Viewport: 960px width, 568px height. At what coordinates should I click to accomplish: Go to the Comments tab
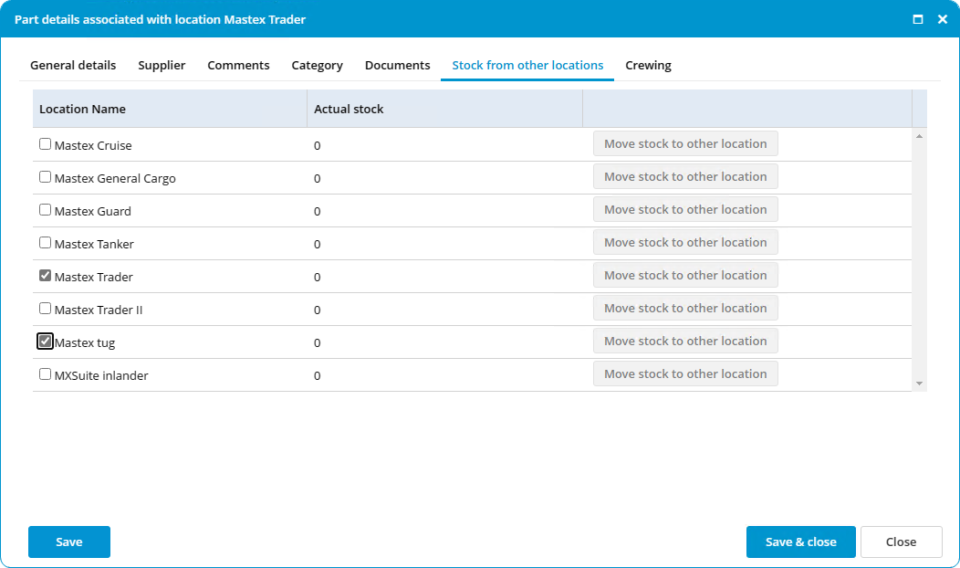pyautogui.click(x=238, y=65)
